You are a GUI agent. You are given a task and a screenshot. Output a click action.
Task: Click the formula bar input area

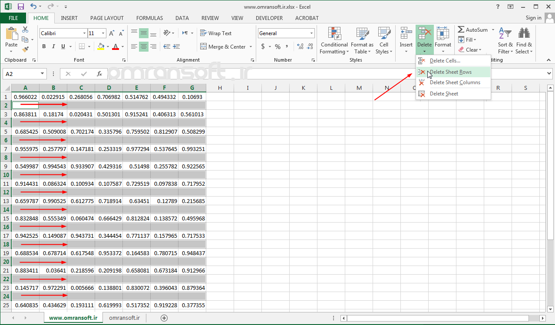(x=326, y=74)
